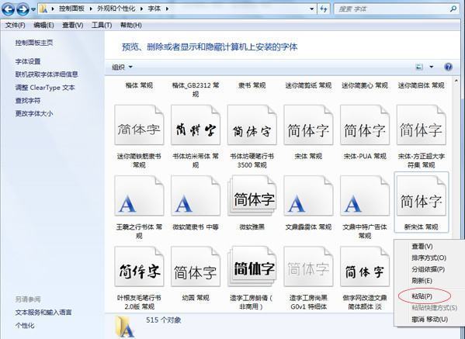465x339 pixels.
Task: Click the 迷你简剪纸 常规 font label
Action: tap(308, 85)
